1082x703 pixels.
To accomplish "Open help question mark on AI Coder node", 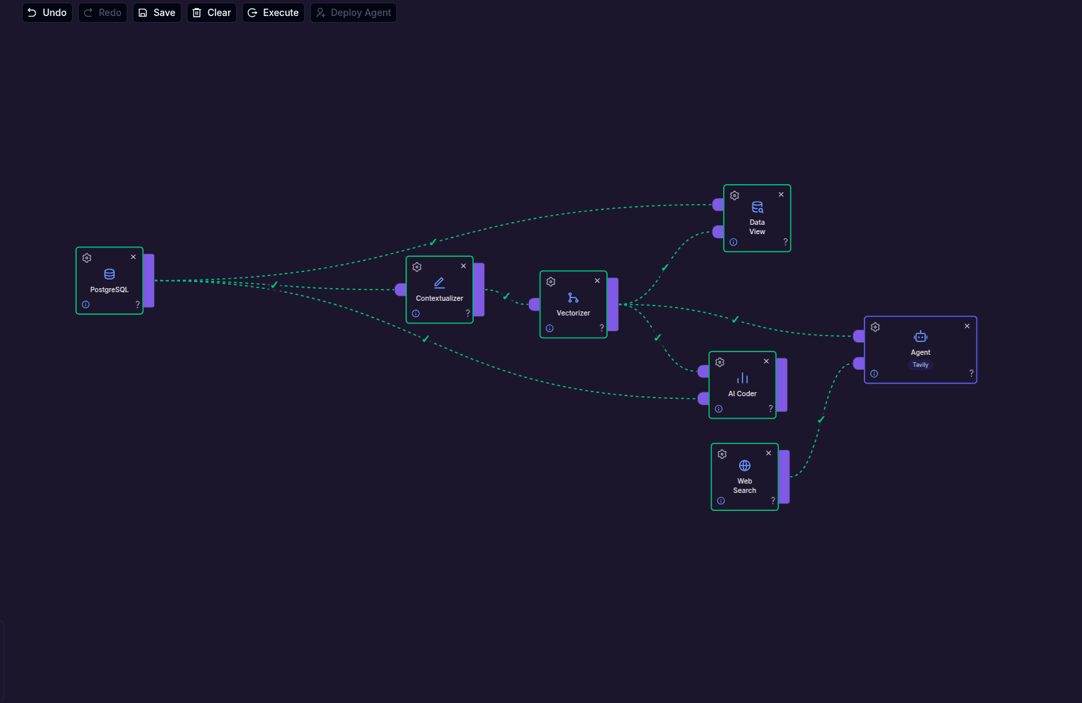I will [770, 409].
